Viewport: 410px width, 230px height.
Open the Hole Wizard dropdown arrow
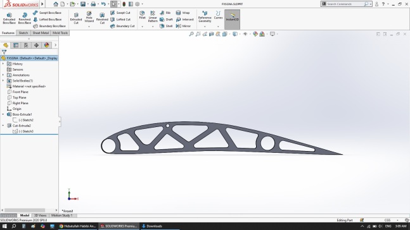[x=89, y=27]
